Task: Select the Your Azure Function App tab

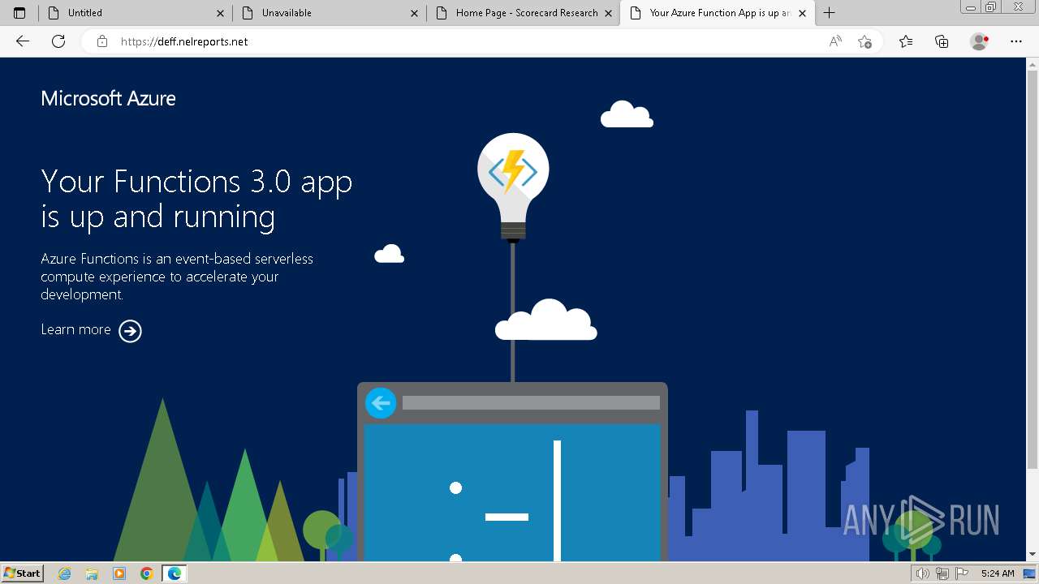Action: [x=717, y=13]
